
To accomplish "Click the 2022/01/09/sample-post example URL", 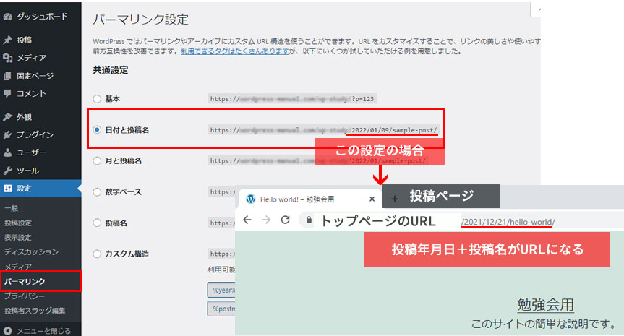I will click(323, 130).
